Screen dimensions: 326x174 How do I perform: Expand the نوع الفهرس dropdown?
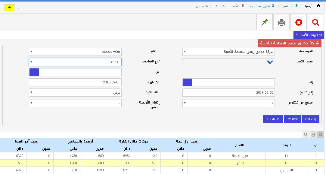click(75, 62)
